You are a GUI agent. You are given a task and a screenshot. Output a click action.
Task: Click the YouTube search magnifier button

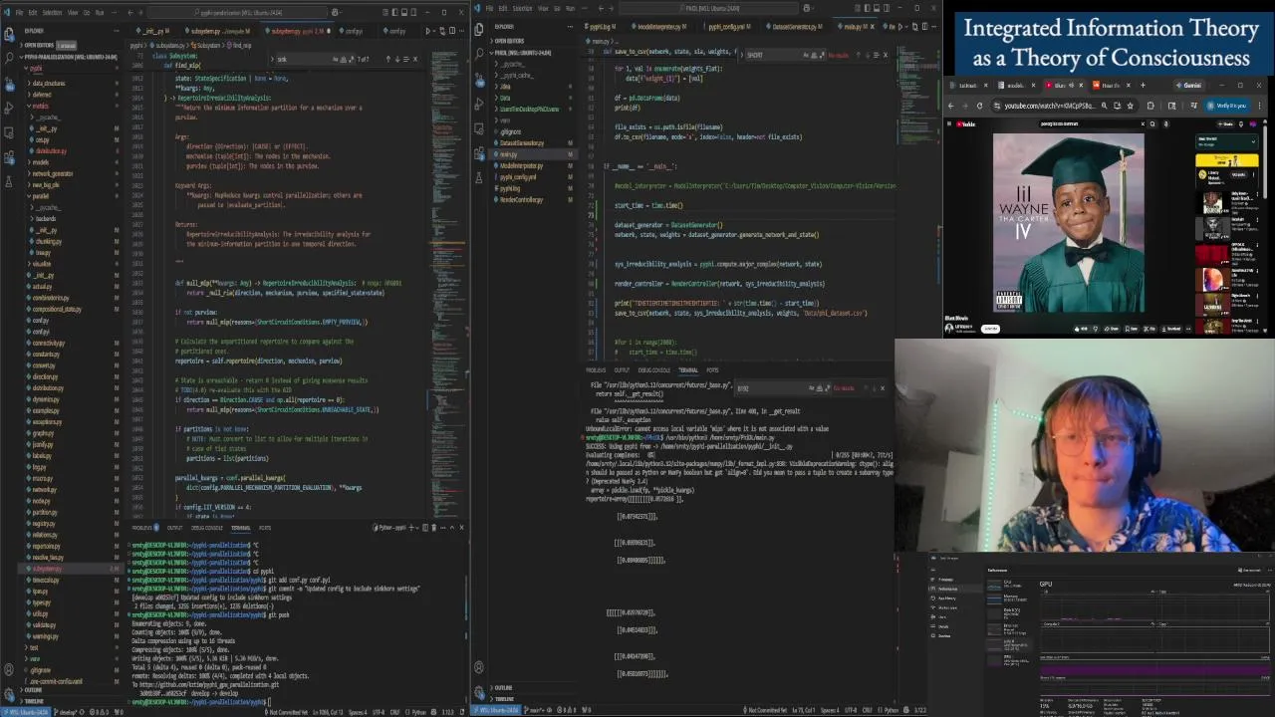pos(1152,124)
